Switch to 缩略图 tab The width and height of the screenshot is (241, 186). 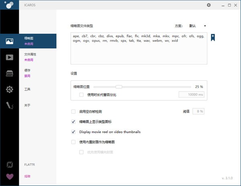pos(38,41)
